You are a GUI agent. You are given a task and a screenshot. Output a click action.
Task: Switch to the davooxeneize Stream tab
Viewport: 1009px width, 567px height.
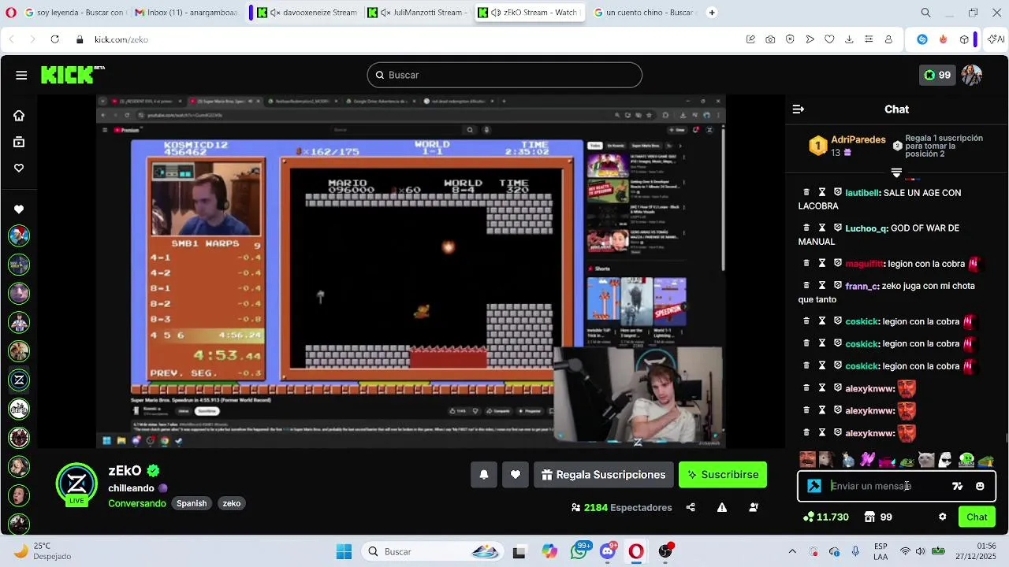(x=307, y=13)
